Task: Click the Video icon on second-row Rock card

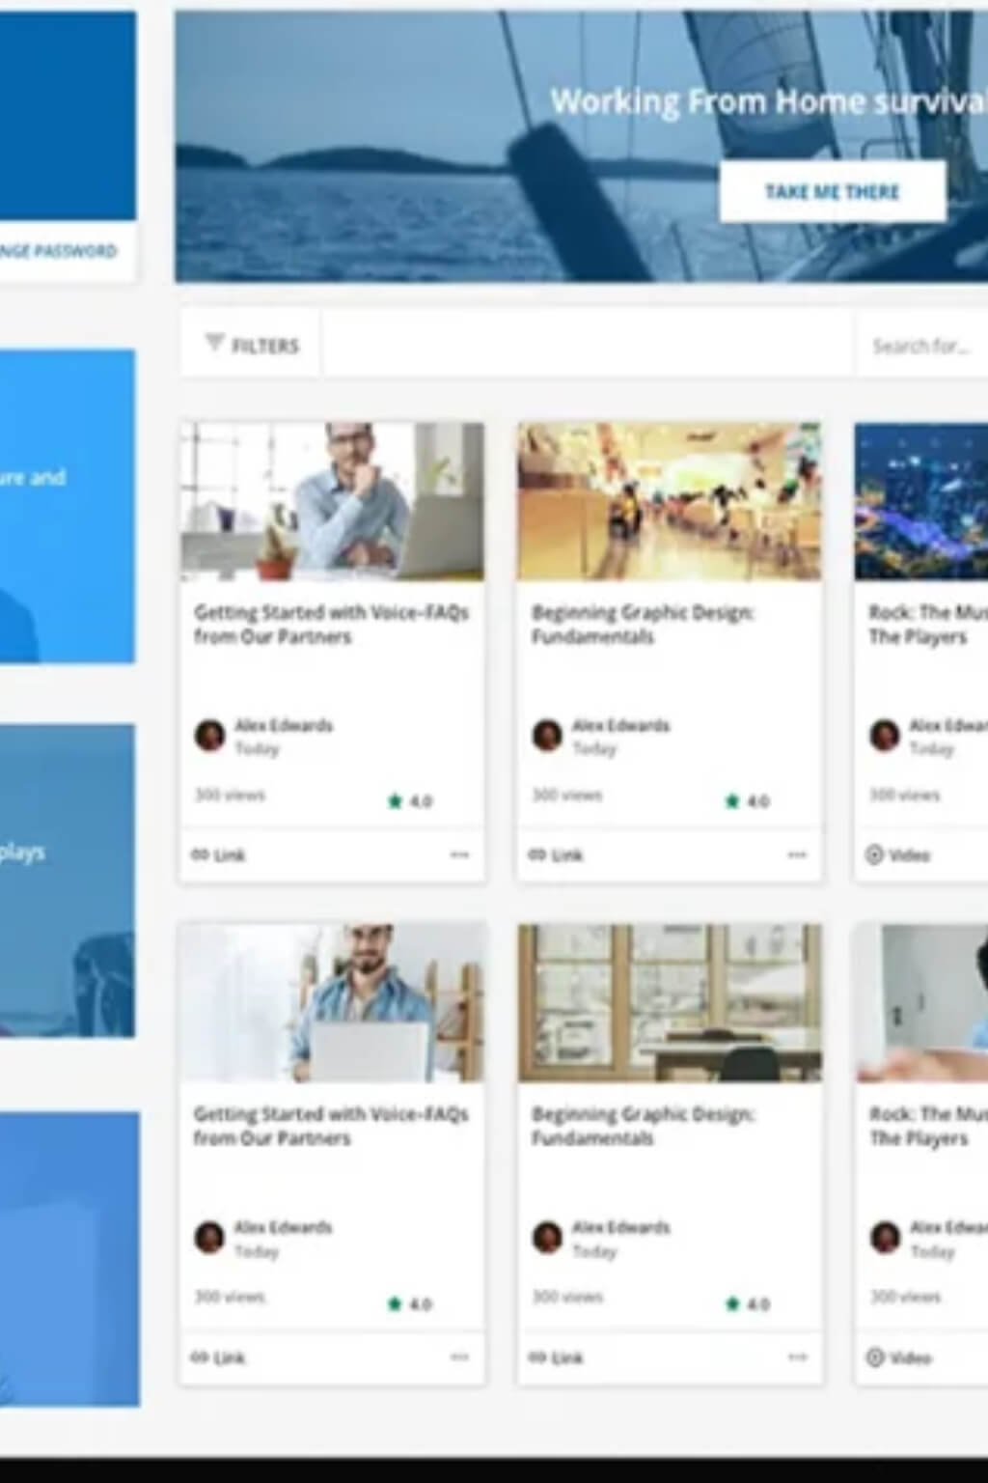Action: pyautogui.click(x=875, y=1357)
